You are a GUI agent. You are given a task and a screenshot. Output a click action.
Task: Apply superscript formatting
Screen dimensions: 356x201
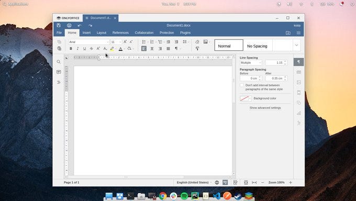[x=98, y=48]
